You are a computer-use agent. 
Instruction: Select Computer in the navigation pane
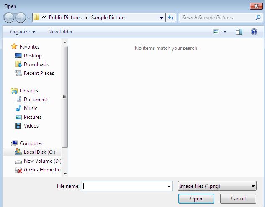(31, 143)
